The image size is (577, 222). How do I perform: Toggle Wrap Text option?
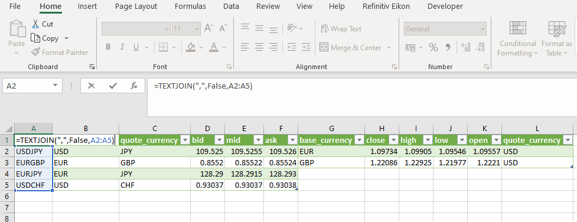[x=341, y=28]
